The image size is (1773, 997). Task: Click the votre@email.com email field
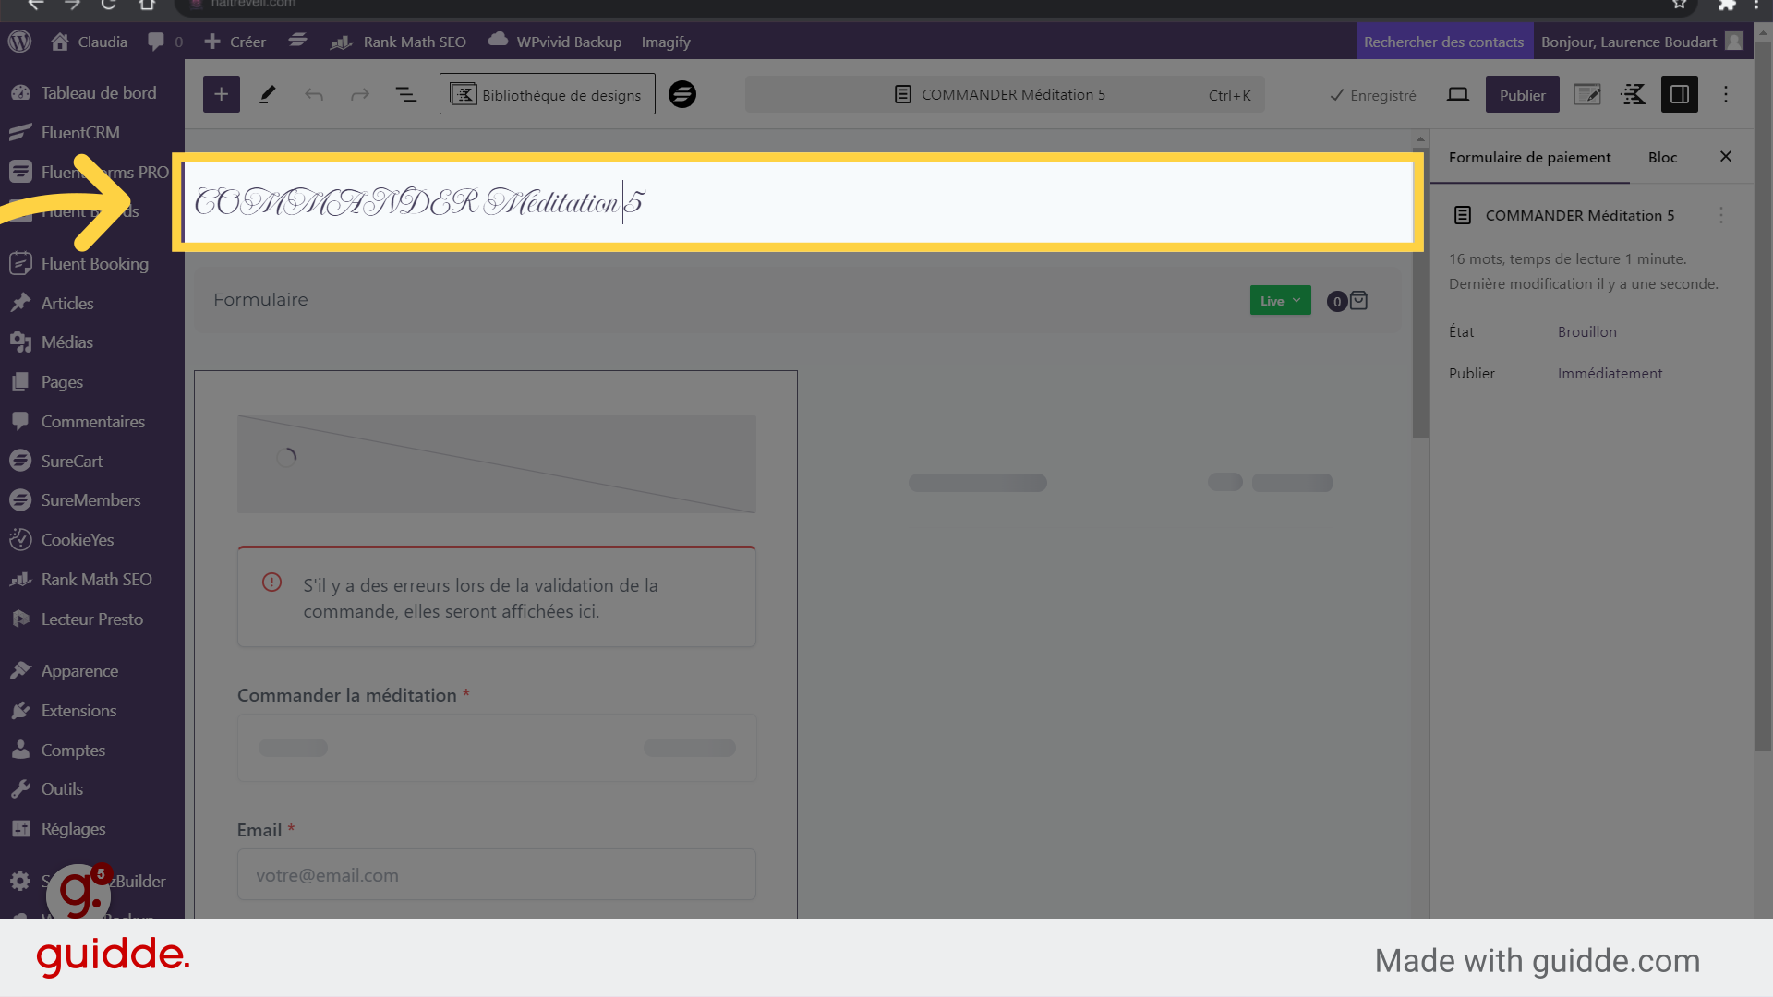(497, 874)
